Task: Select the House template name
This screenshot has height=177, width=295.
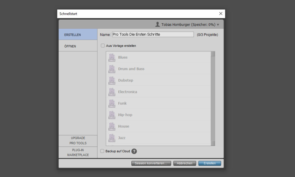Action: click(x=124, y=126)
